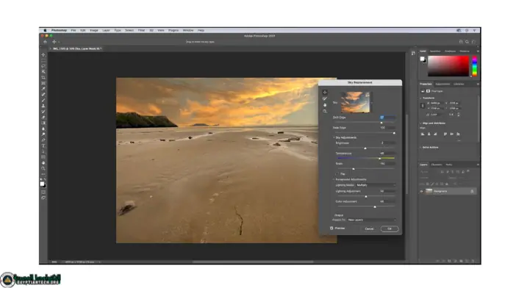Click the Quick Mask mode icon
This screenshot has width=513, height=288.
coord(43,192)
